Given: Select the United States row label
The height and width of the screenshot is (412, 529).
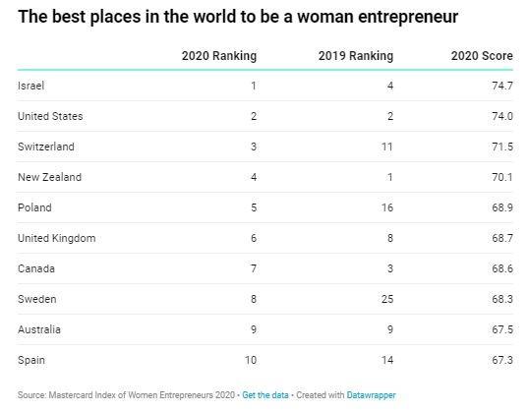Looking at the screenshot, I should click(x=50, y=116).
